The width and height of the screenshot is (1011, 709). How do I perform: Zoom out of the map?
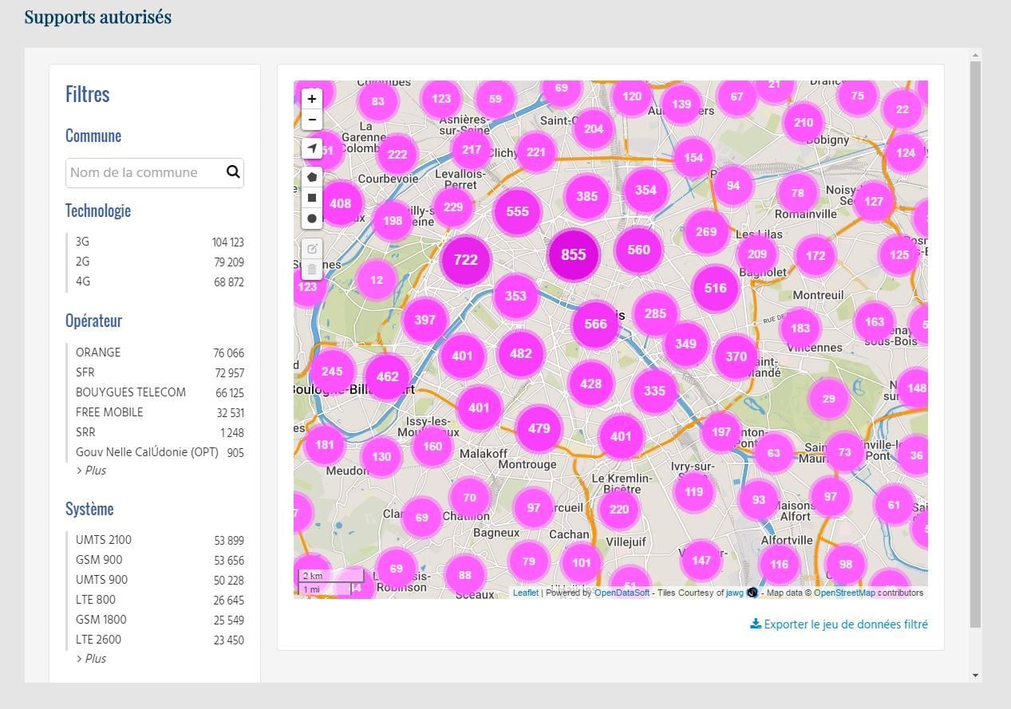tap(311, 120)
